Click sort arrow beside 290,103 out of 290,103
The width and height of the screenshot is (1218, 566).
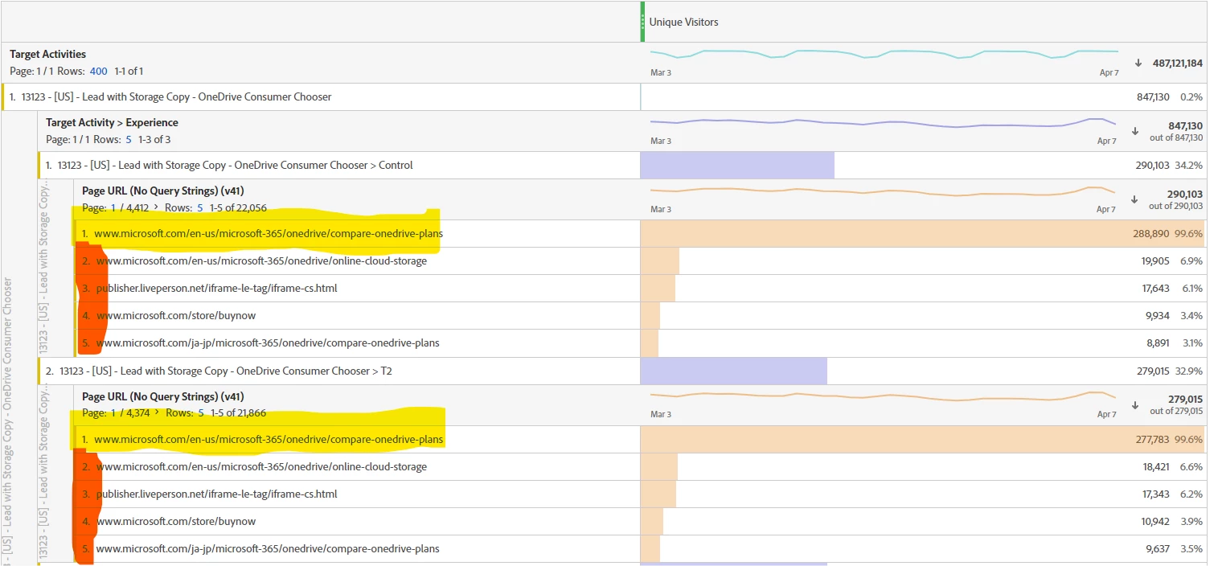click(x=1135, y=199)
